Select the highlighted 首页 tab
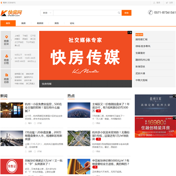This screenshot has width=176, height=176. pos(8,23)
